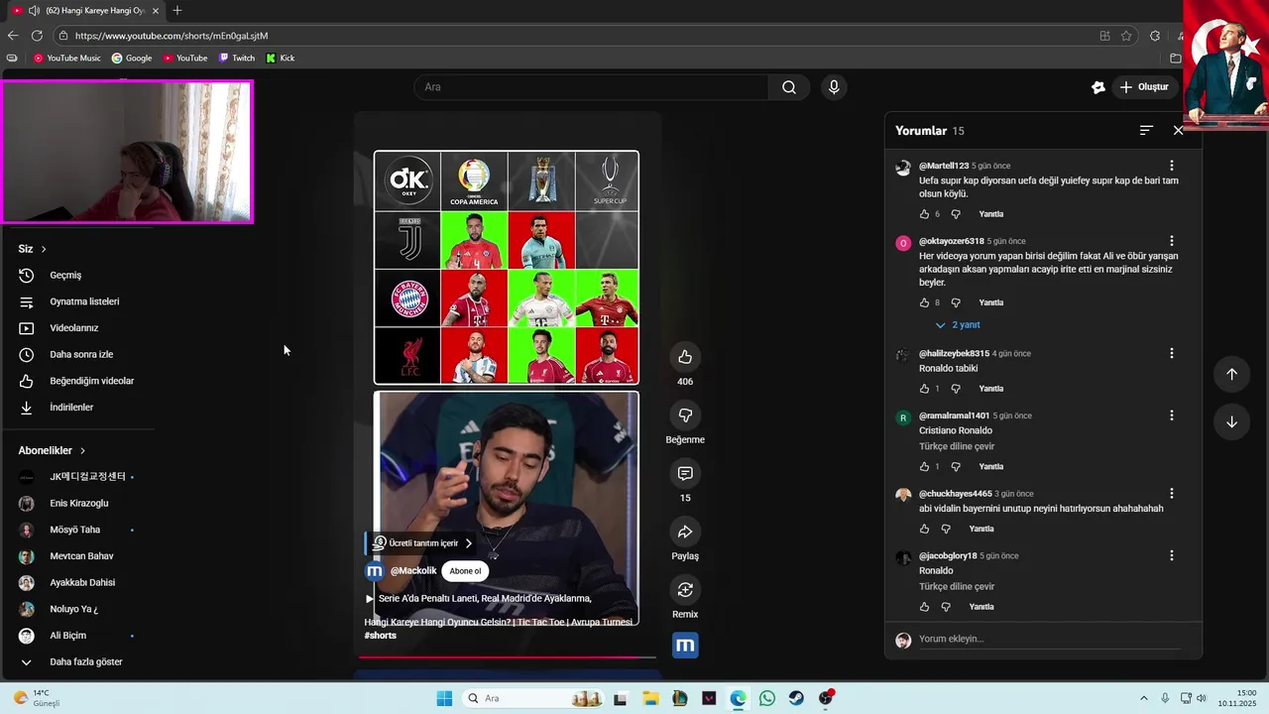Close the Yorumlar comments panel
Viewport: 1269px width, 714px height.
click(1179, 130)
